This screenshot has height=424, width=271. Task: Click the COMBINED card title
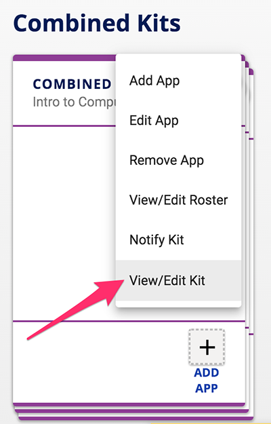pyautogui.click(x=72, y=84)
